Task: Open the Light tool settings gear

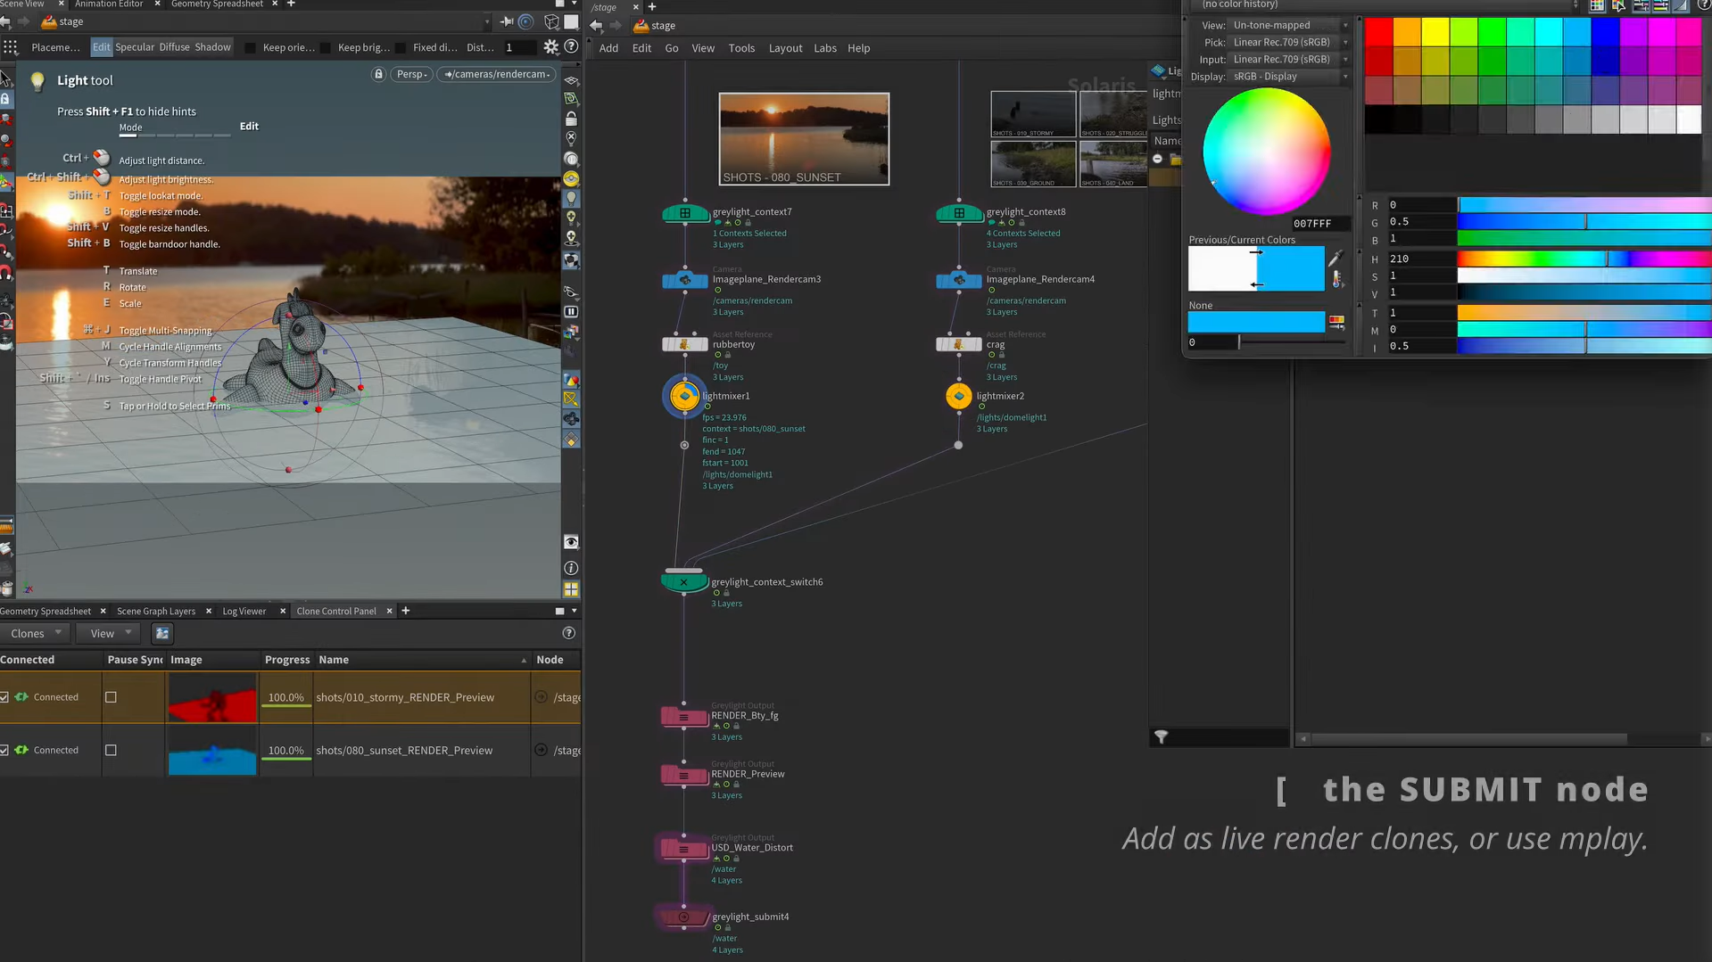Action: click(x=550, y=47)
